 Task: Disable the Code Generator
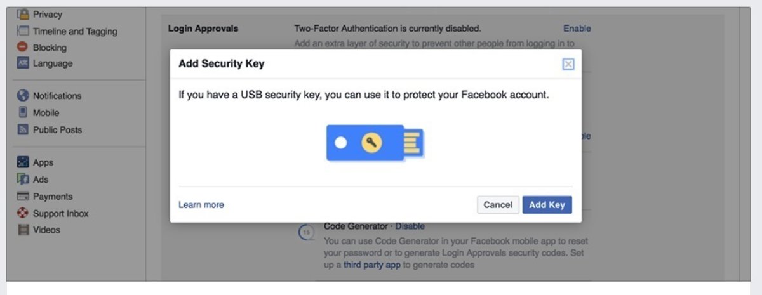[x=410, y=226]
